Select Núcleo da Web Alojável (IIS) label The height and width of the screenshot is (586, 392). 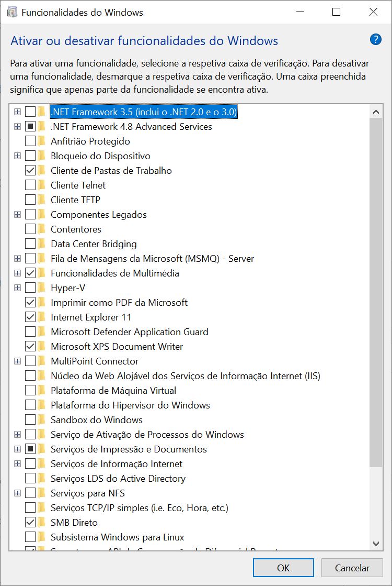click(186, 376)
